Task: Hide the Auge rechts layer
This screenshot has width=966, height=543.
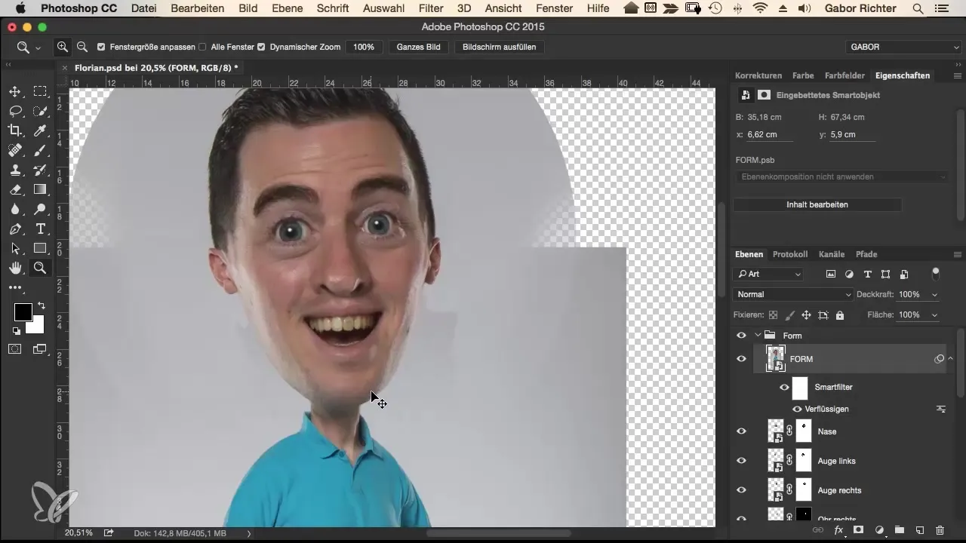Action: [741, 490]
